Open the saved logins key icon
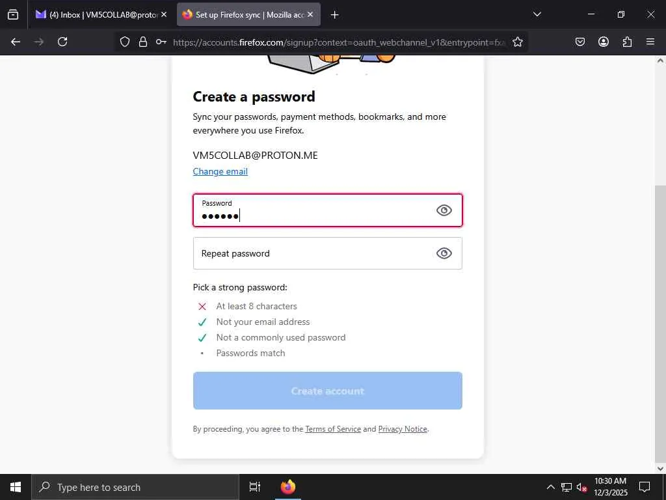Viewport: 666px width, 500px height. [161, 42]
